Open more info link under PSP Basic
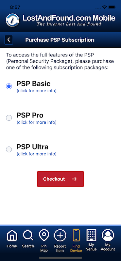The width and height of the screenshot is (121, 261). [37, 91]
